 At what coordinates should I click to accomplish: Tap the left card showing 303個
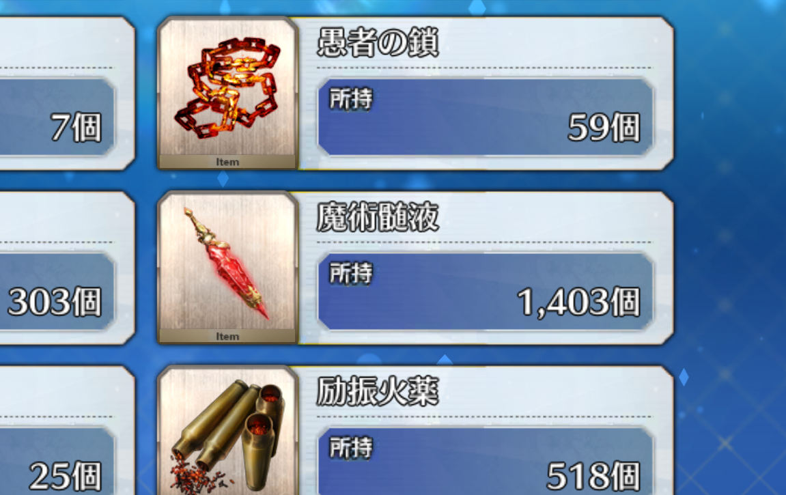67,268
